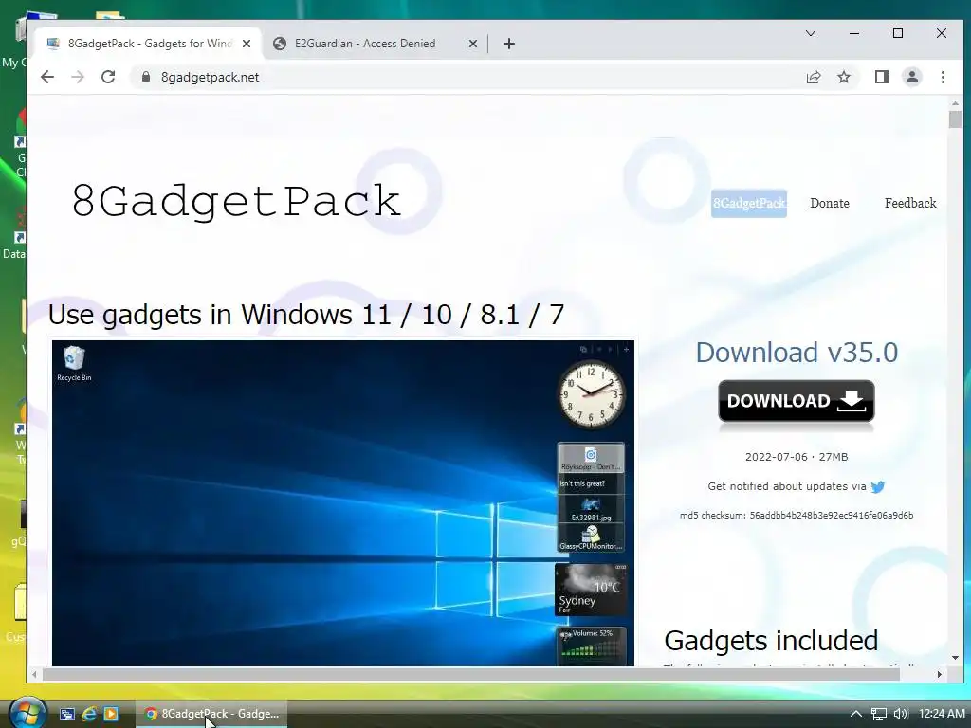Image resolution: width=971 pixels, height=728 pixels.
Task: Click the black DOWNLOAD button
Action: point(797,401)
